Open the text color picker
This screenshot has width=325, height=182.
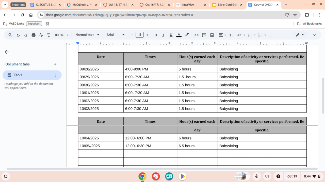(179, 35)
